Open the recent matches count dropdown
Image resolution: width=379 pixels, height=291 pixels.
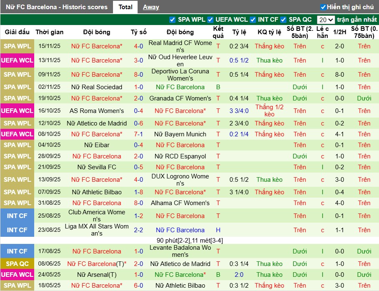pyautogui.click(x=326, y=20)
